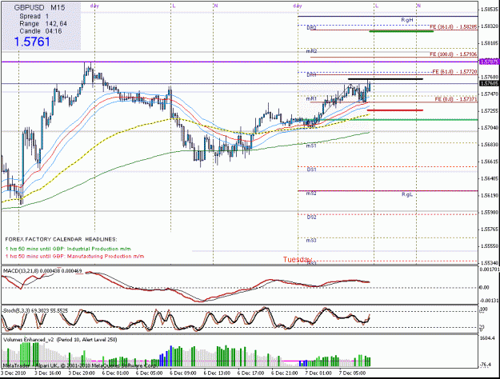This screenshot has width=500, height=379.
Task: Click the 3 Dec 16:00 time axis label
Action: point(47,373)
